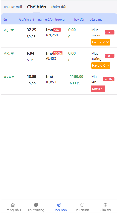Viewport: 119px width, 213px height.
Task: Click the Thay đổi column header
Action: (x=78, y=20)
